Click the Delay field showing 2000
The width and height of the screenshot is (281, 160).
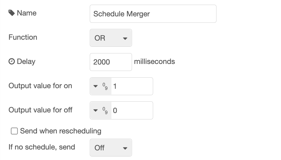pyautogui.click(x=111, y=62)
